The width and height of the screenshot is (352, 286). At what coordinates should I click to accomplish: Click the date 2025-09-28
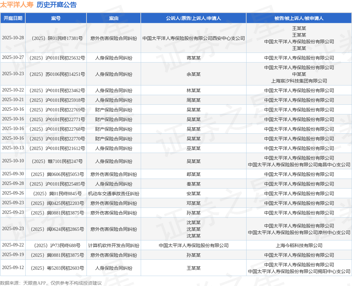tap(13, 184)
